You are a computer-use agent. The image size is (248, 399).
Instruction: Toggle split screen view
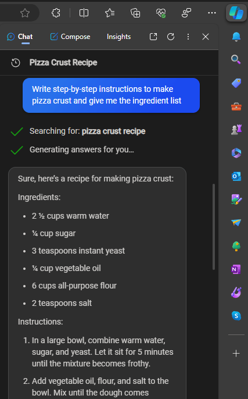[84, 13]
